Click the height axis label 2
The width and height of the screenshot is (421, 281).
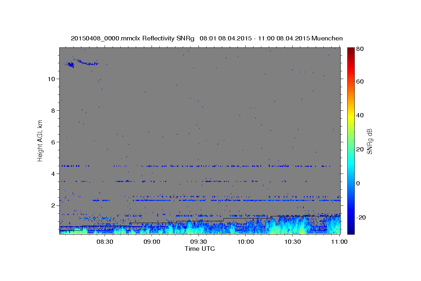click(54, 205)
